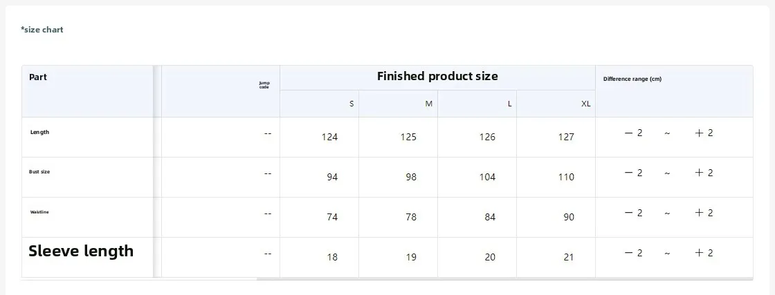
Task: Select the S size column header
Action: (x=352, y=104)
